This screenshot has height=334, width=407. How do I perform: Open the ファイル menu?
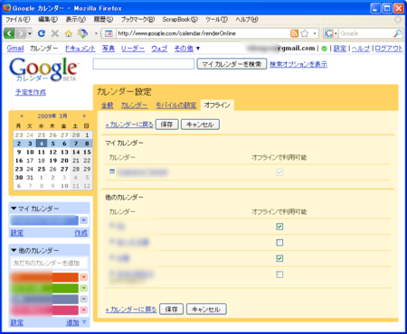pos(18,20)
